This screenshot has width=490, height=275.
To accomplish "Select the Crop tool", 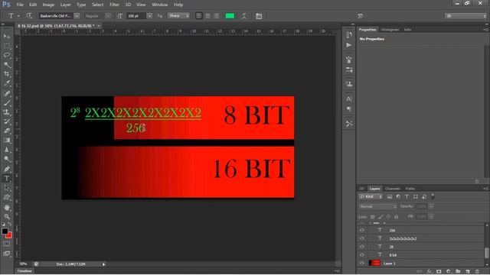I will 7,74.
